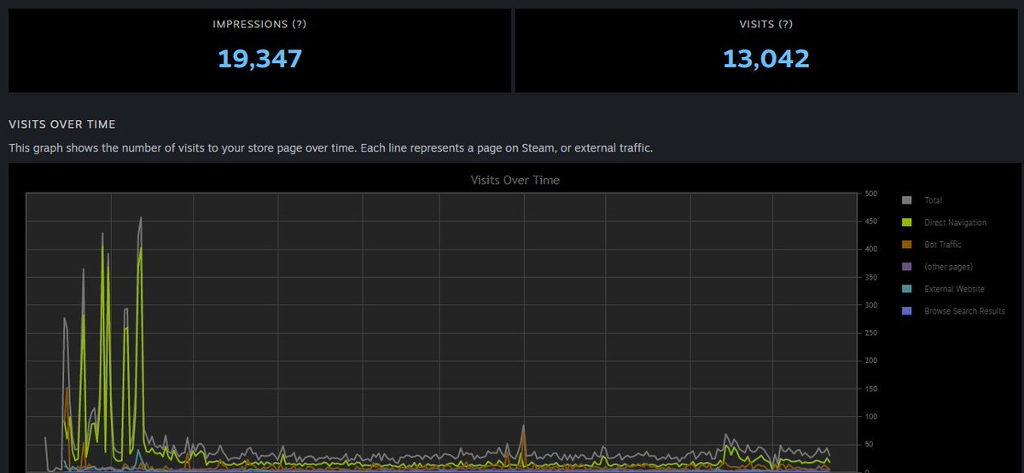Click the External Website legend label
Viewport: 1024px width, 473px height.
[x=954, y=289]
